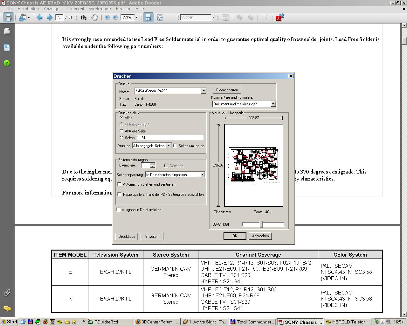Click the floppy disk quick launch icon

tap(30, 322)
